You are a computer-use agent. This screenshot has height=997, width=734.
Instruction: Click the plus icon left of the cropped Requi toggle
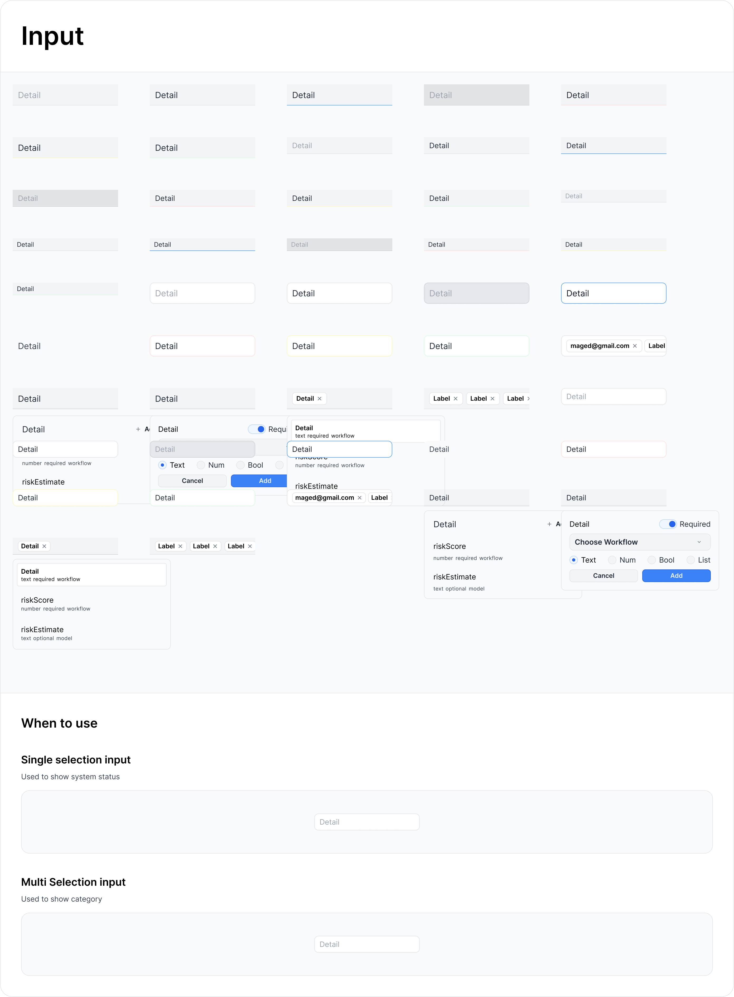(138, 429)
